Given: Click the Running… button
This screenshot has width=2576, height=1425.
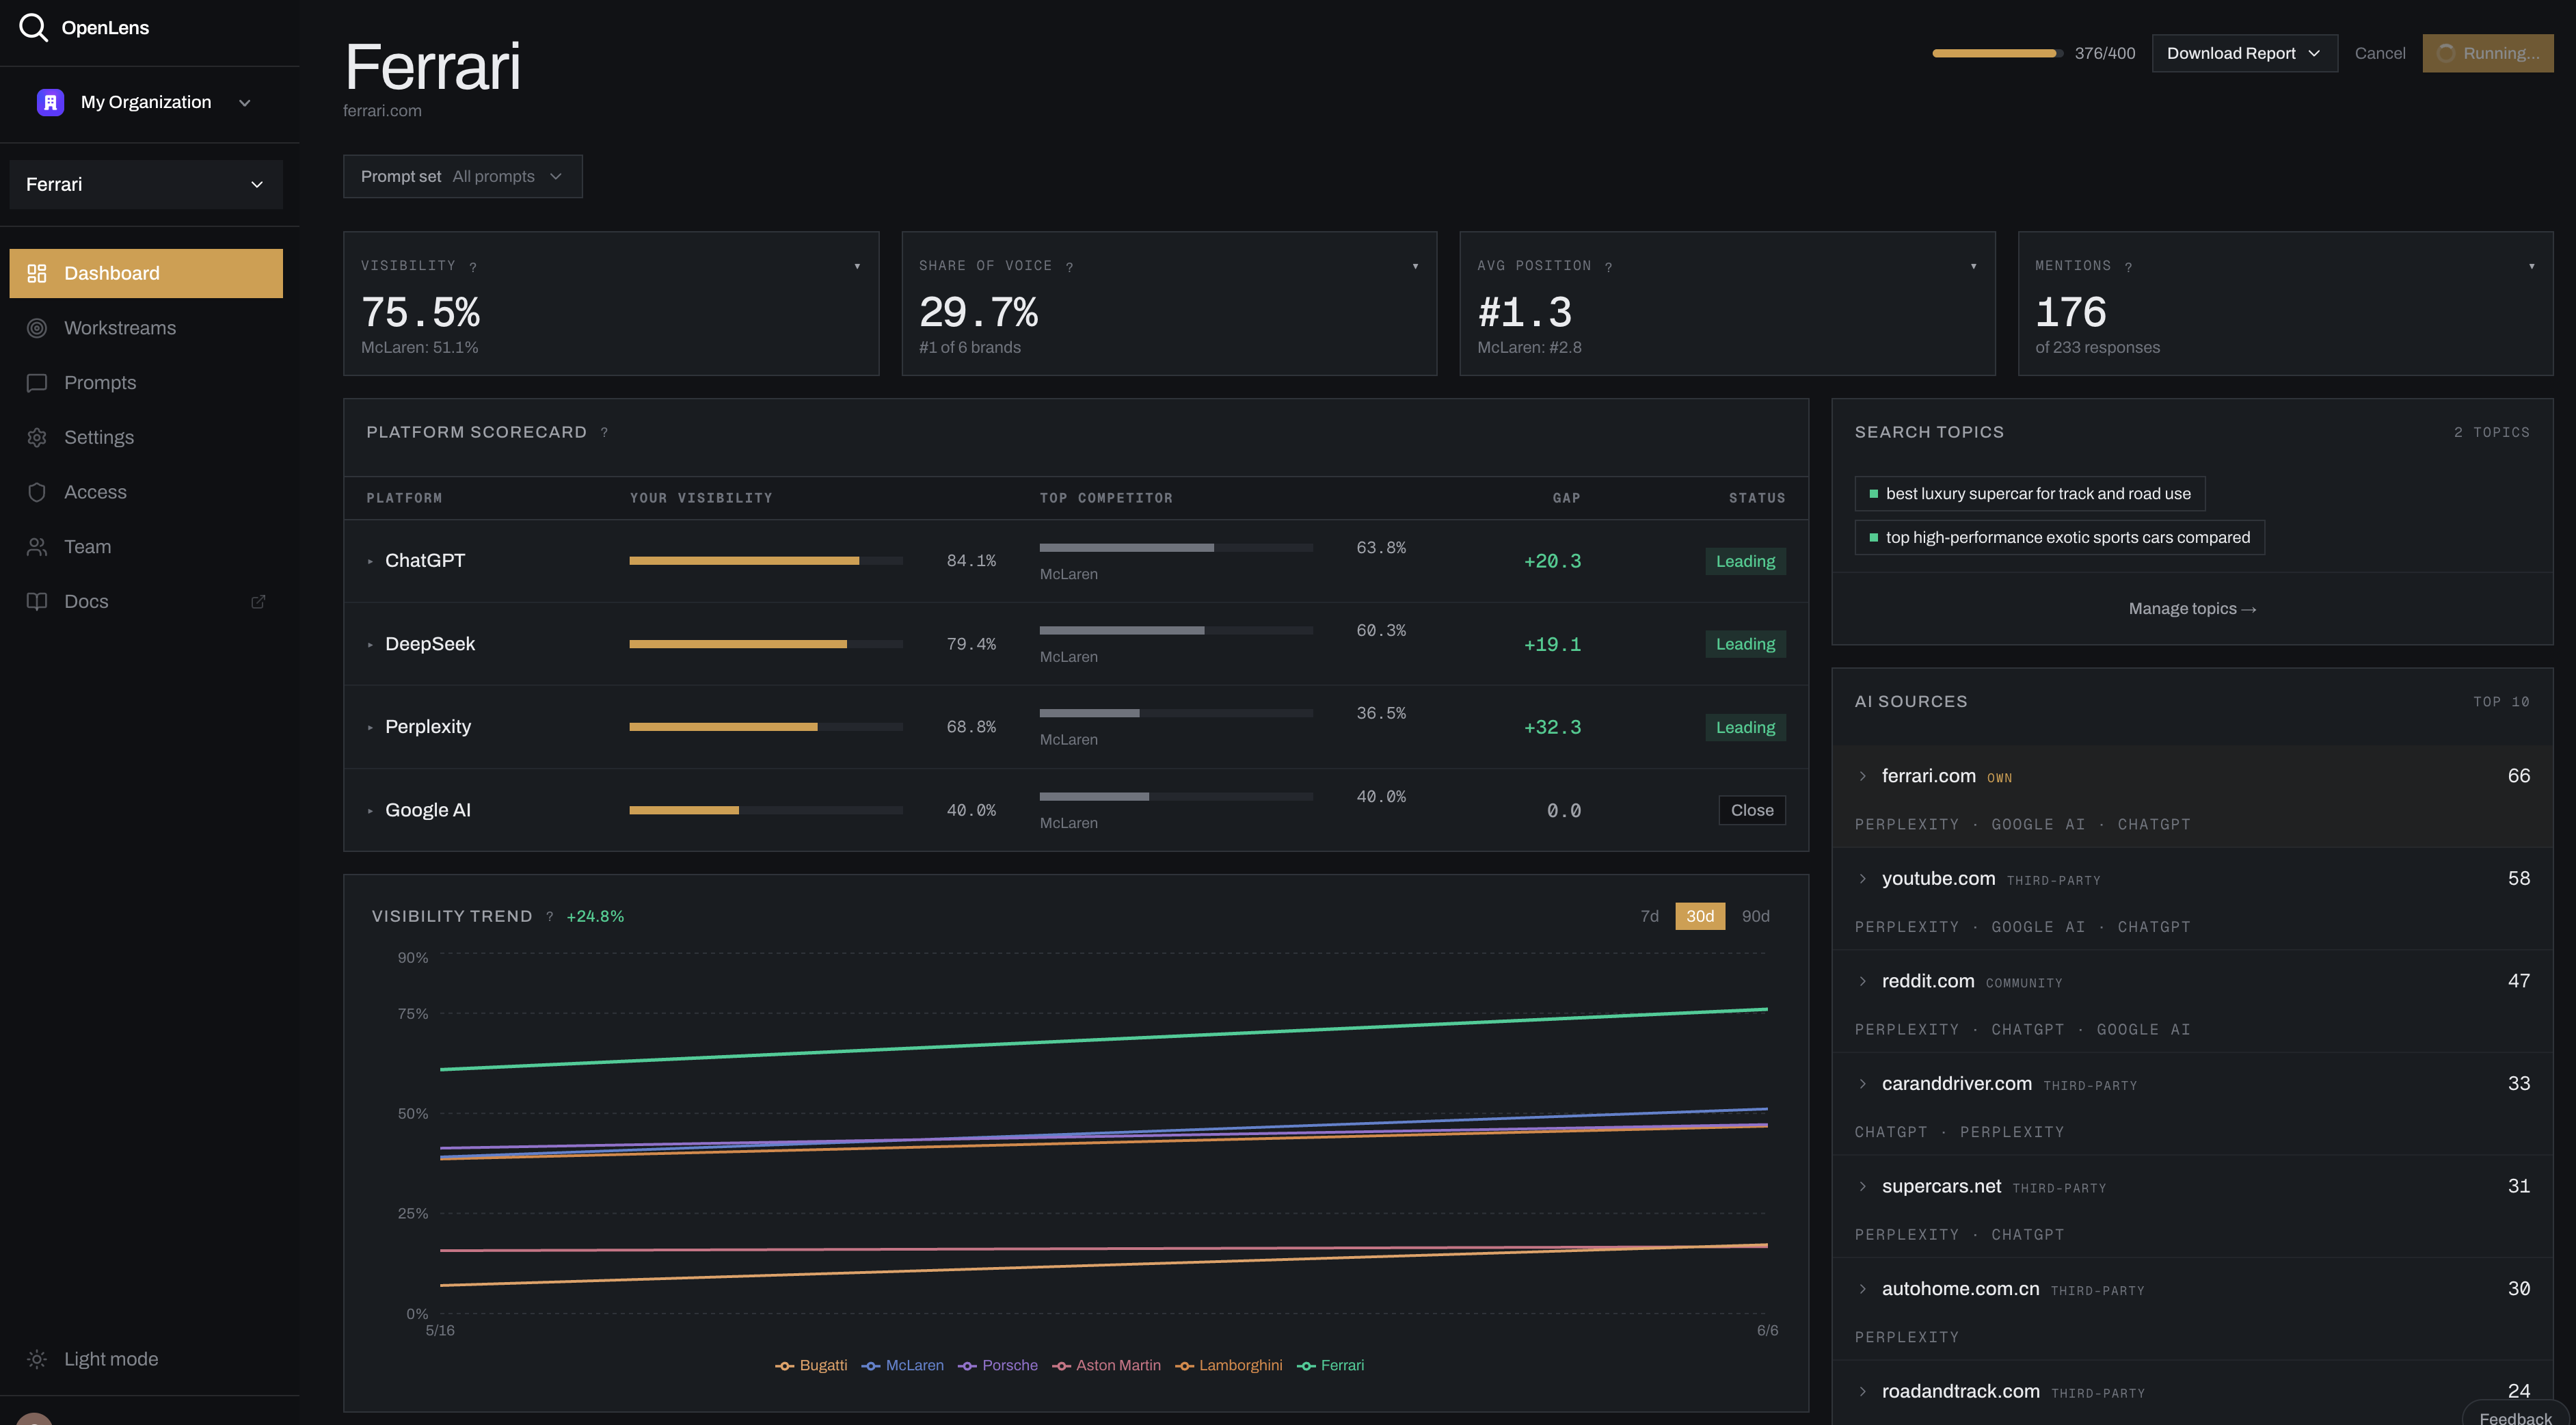Looking at the screenshot, I should (2488, 53).
